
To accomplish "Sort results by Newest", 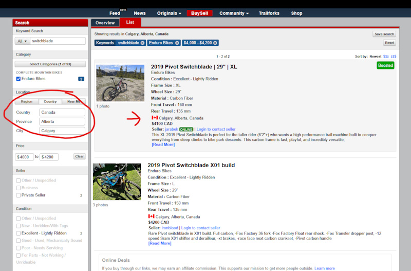I will click(376, 57).
